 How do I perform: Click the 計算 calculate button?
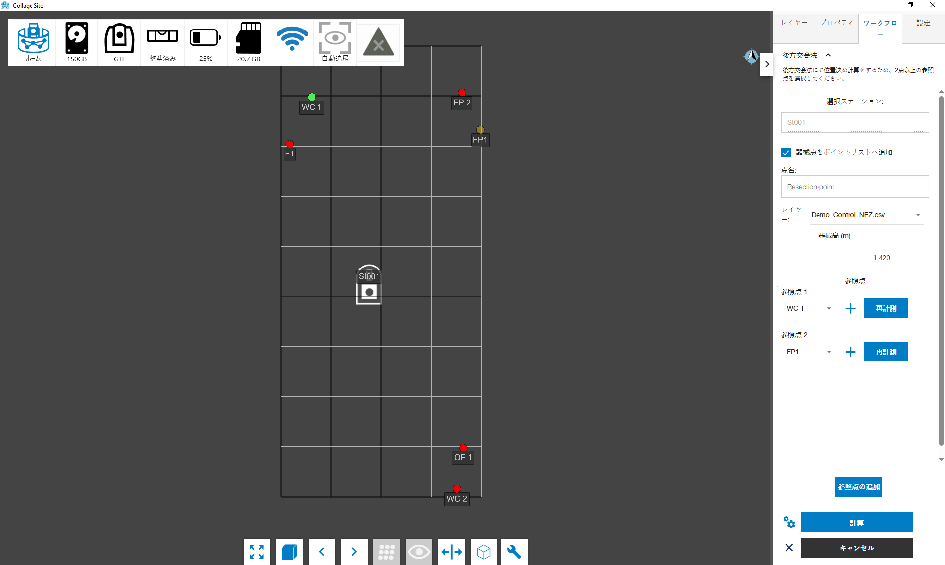tap(856, 522)
